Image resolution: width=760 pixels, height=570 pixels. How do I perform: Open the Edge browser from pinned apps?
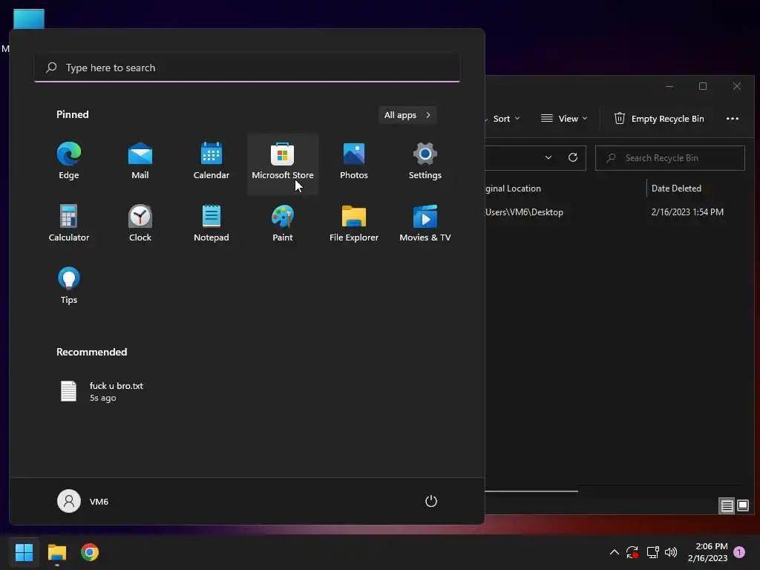click(x=69, y=161)
